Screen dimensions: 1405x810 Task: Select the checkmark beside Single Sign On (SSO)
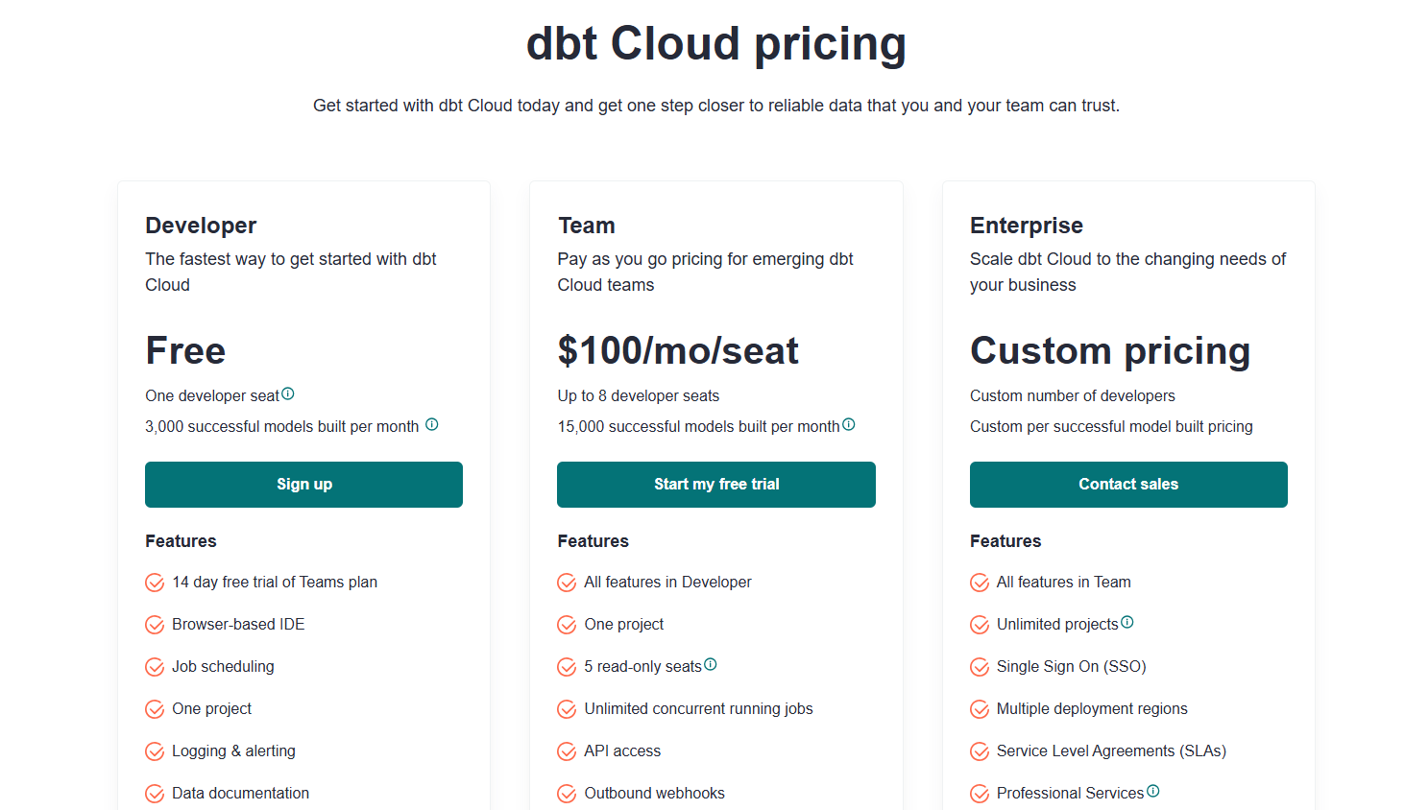point(980,666)
